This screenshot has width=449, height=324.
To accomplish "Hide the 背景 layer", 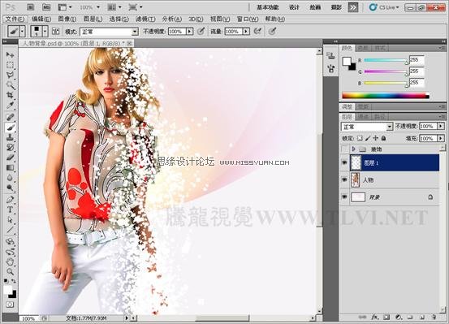I will (344, 197).
